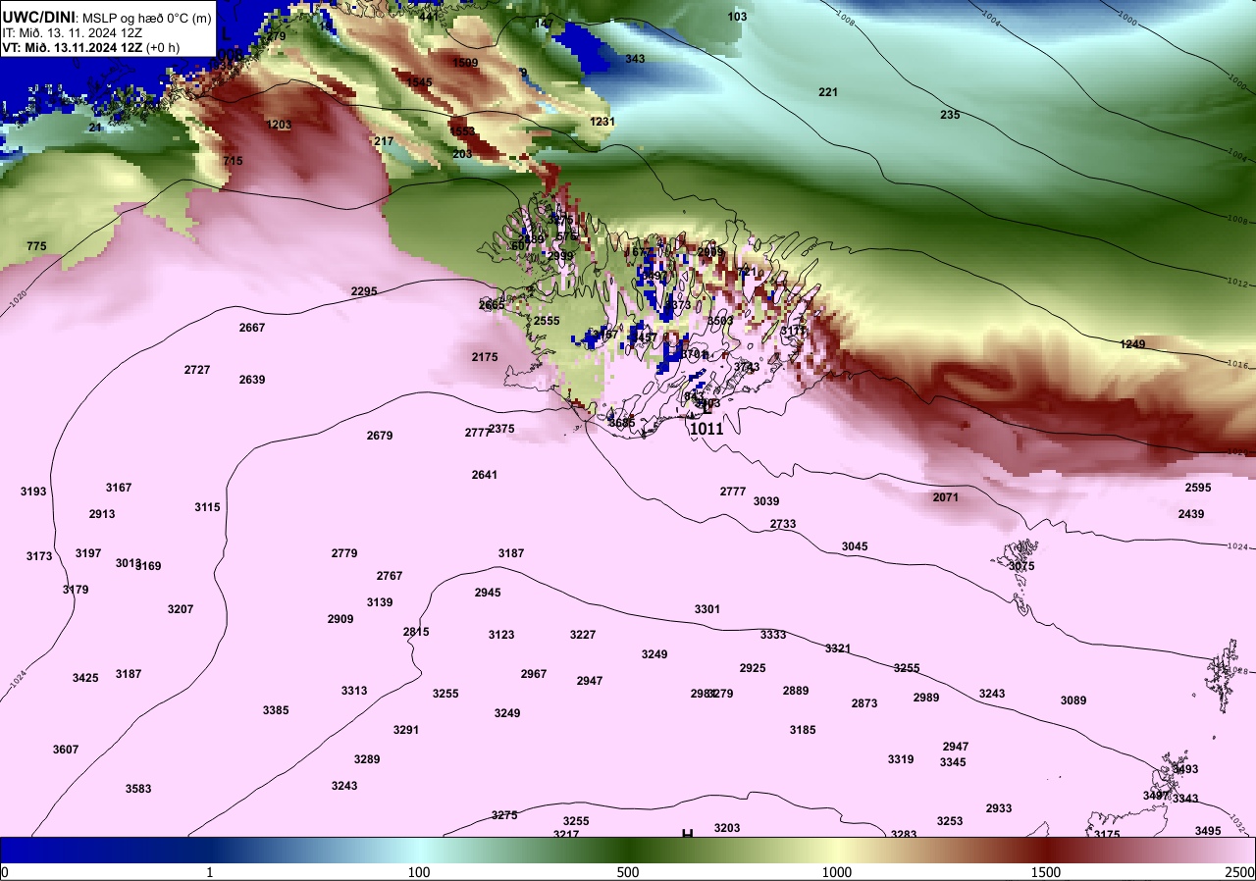Click the H high pressure marker
The width and height of the screenshot is (1256, 881).
coord(687,833)
